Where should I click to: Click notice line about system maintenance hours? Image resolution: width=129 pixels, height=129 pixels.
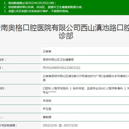coord(36,11)
